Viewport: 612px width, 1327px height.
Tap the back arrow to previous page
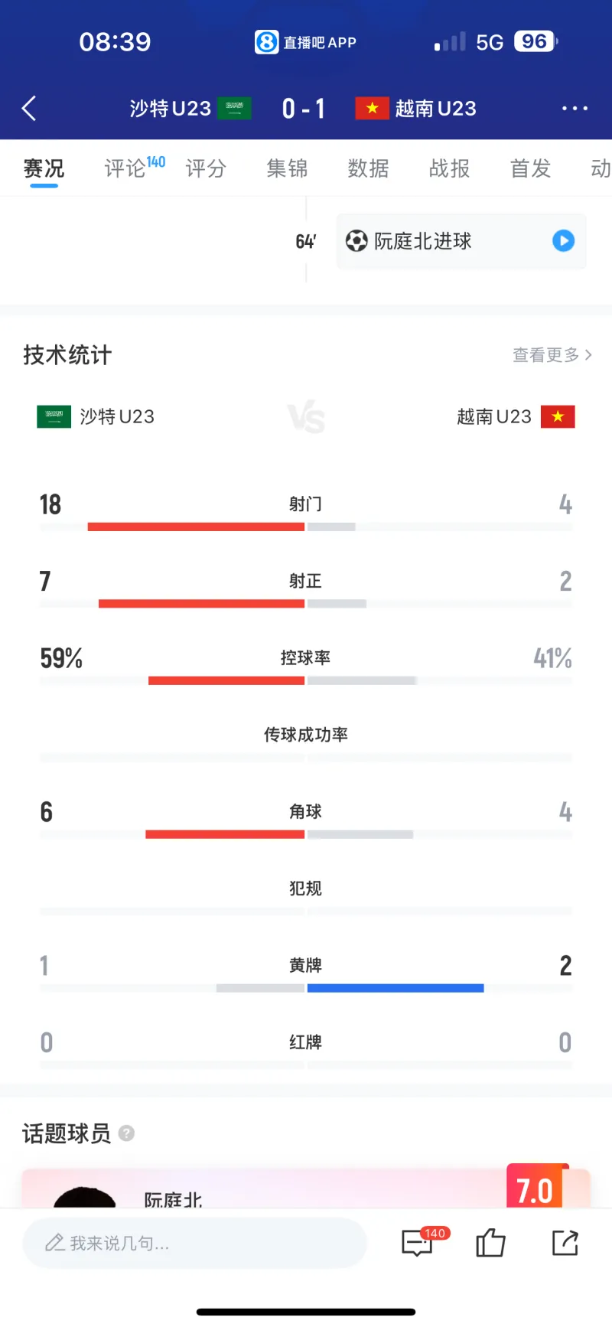[28, 109]
